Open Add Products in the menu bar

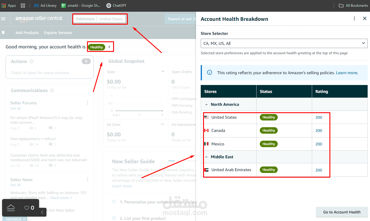click(27, 33)
